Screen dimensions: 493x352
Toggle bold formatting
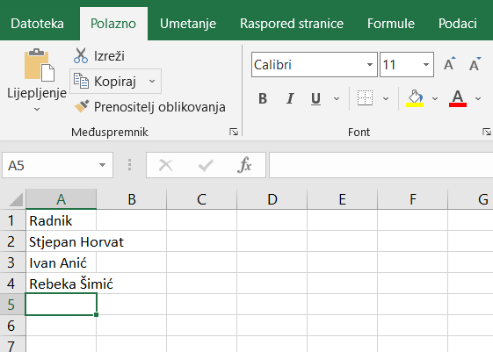point(263,98)
